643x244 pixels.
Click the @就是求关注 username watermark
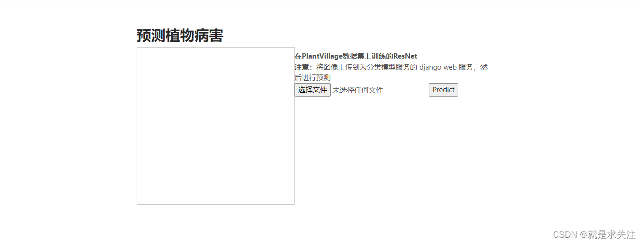coord(608,234)
